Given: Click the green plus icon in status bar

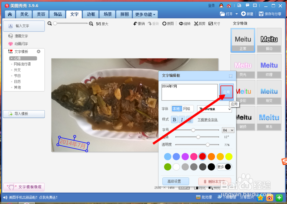Looking at the screenshot, I should point(279,198).
